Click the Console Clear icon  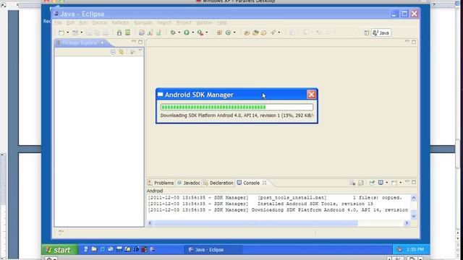coord(352,183)
